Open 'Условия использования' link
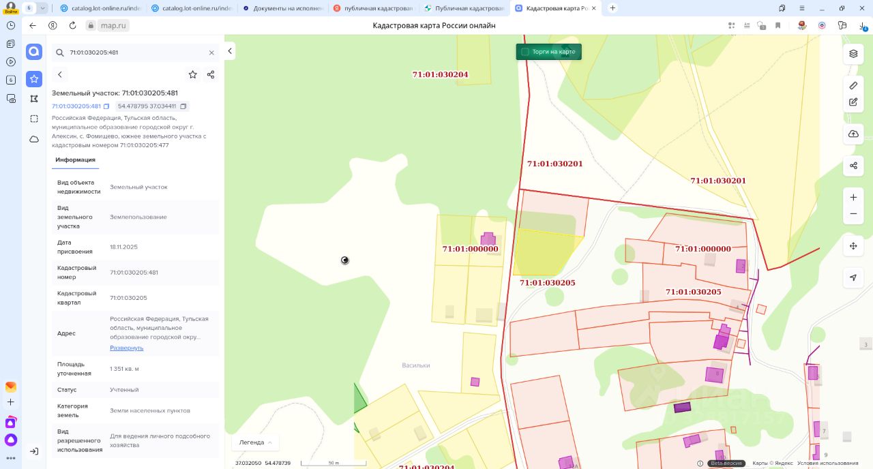 [x=828, y=464]
